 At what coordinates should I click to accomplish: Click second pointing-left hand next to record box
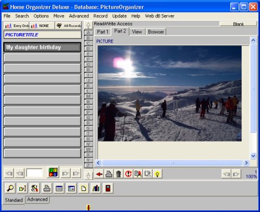[x=20, y=174]
